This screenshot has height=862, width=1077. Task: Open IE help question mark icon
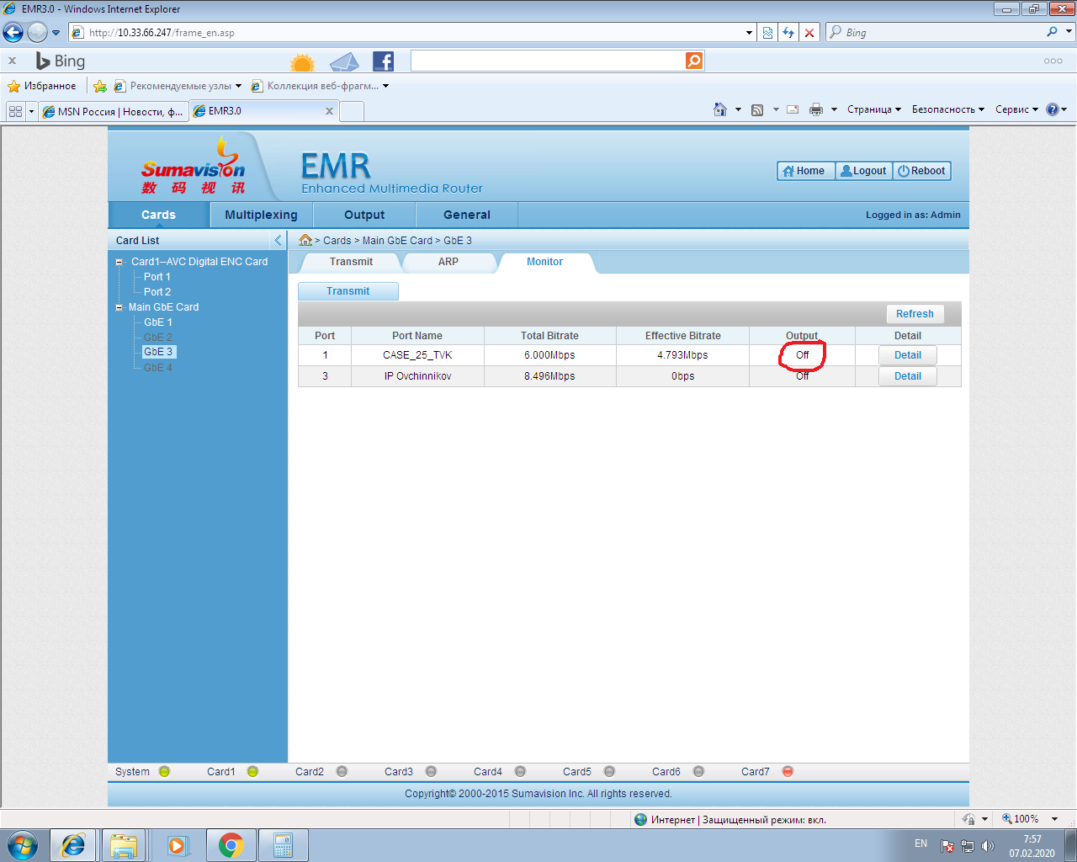1053,109
